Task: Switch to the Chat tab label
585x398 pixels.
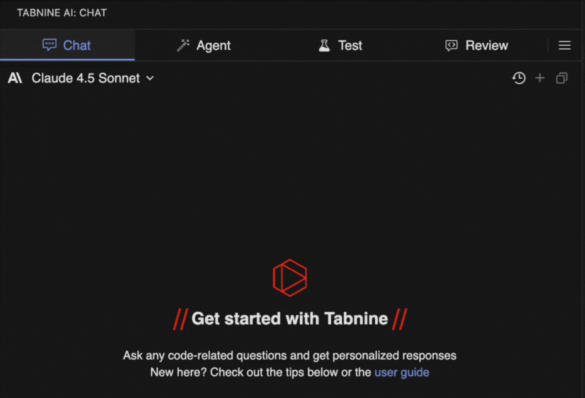Action: pos(77,45)
